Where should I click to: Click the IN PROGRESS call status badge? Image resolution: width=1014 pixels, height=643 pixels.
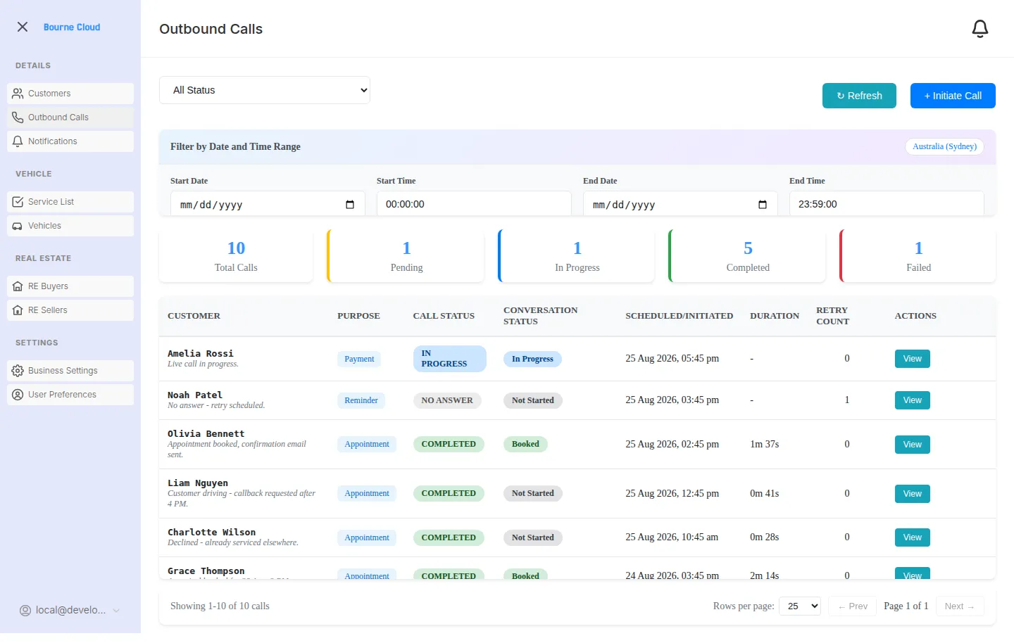coord(449,359)
